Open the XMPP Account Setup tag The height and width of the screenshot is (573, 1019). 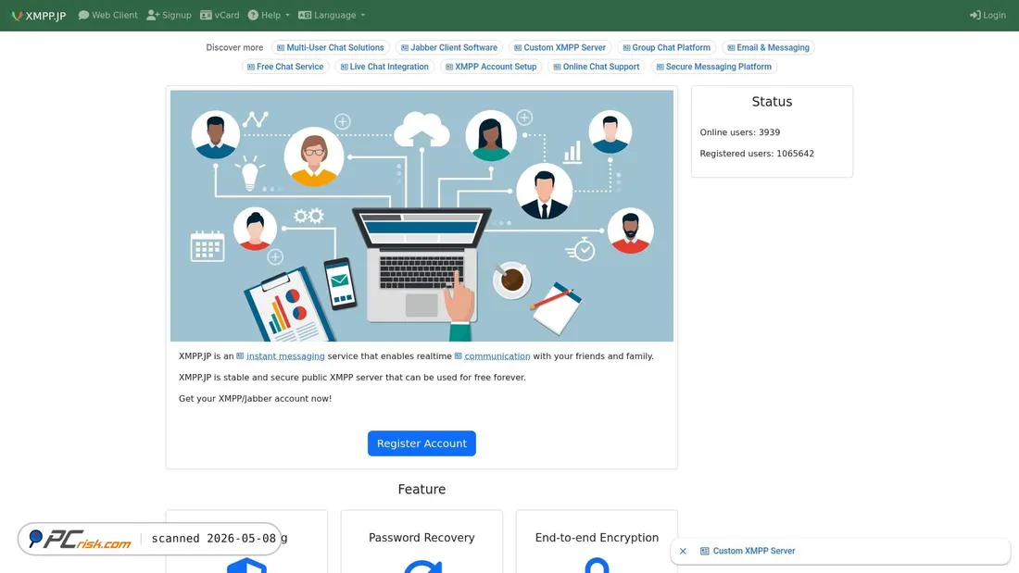point(491,67)
